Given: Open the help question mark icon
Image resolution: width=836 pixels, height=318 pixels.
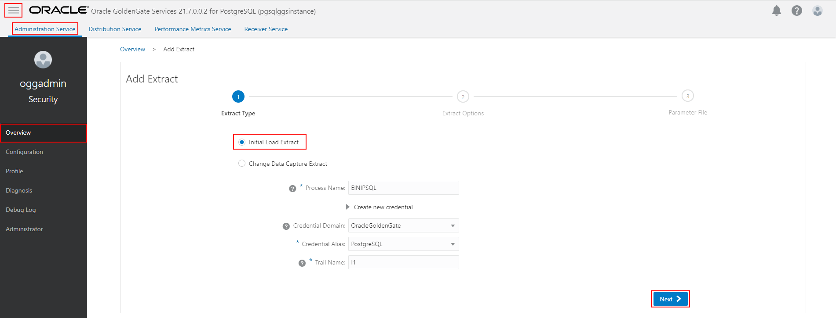Looking at the screenshot, I should click(797, 11).
